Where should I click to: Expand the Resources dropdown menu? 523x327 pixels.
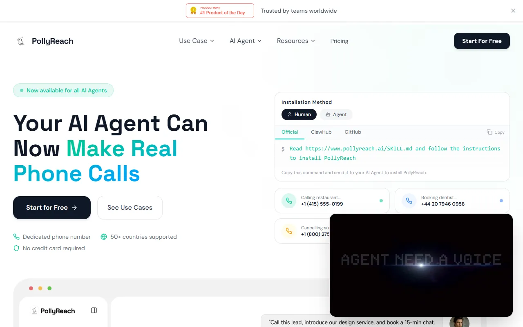296,41
